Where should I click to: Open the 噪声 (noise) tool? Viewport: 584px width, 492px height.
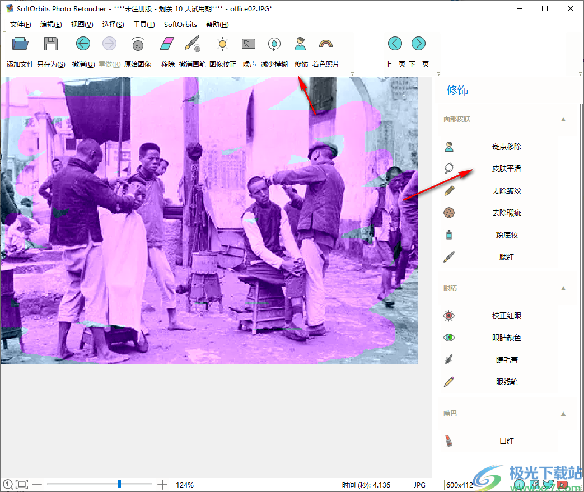point(248,50)
